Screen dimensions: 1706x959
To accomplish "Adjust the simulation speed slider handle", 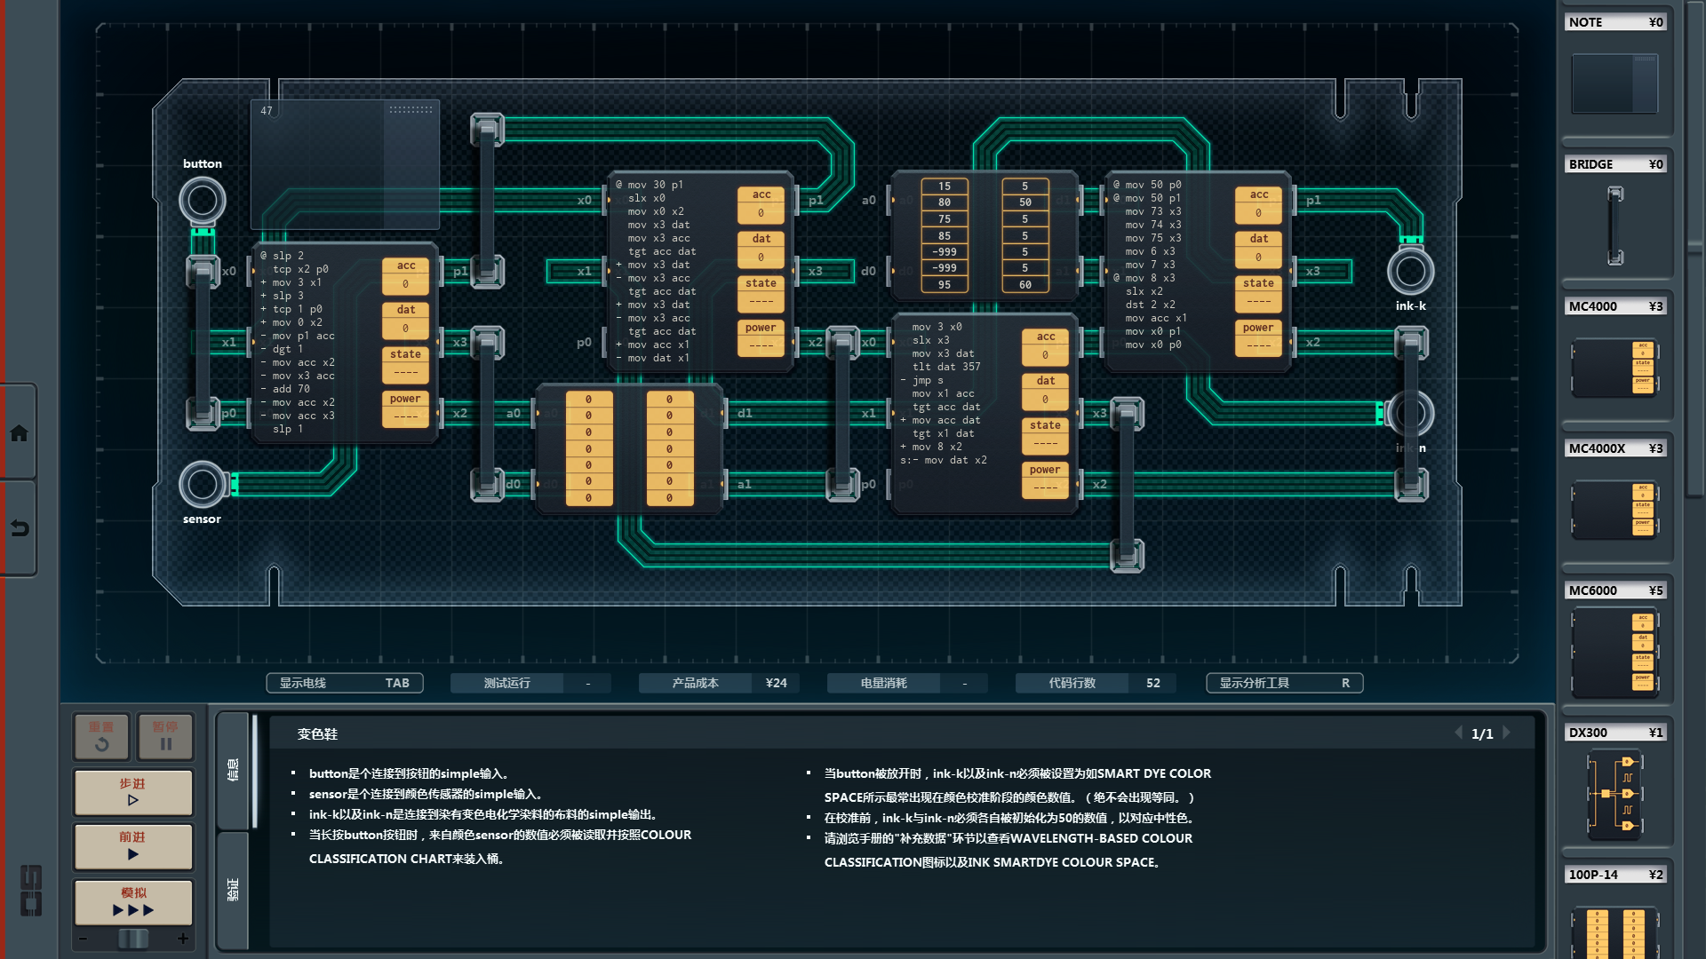I will (133, 938).
